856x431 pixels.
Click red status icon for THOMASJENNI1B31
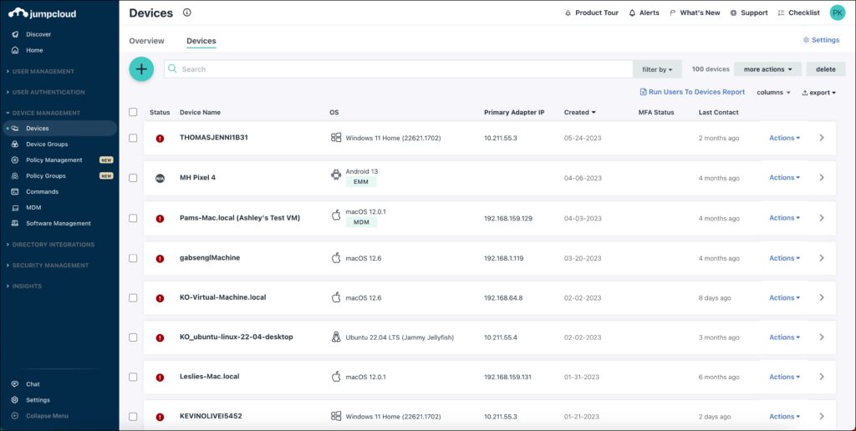coord(160,139)
